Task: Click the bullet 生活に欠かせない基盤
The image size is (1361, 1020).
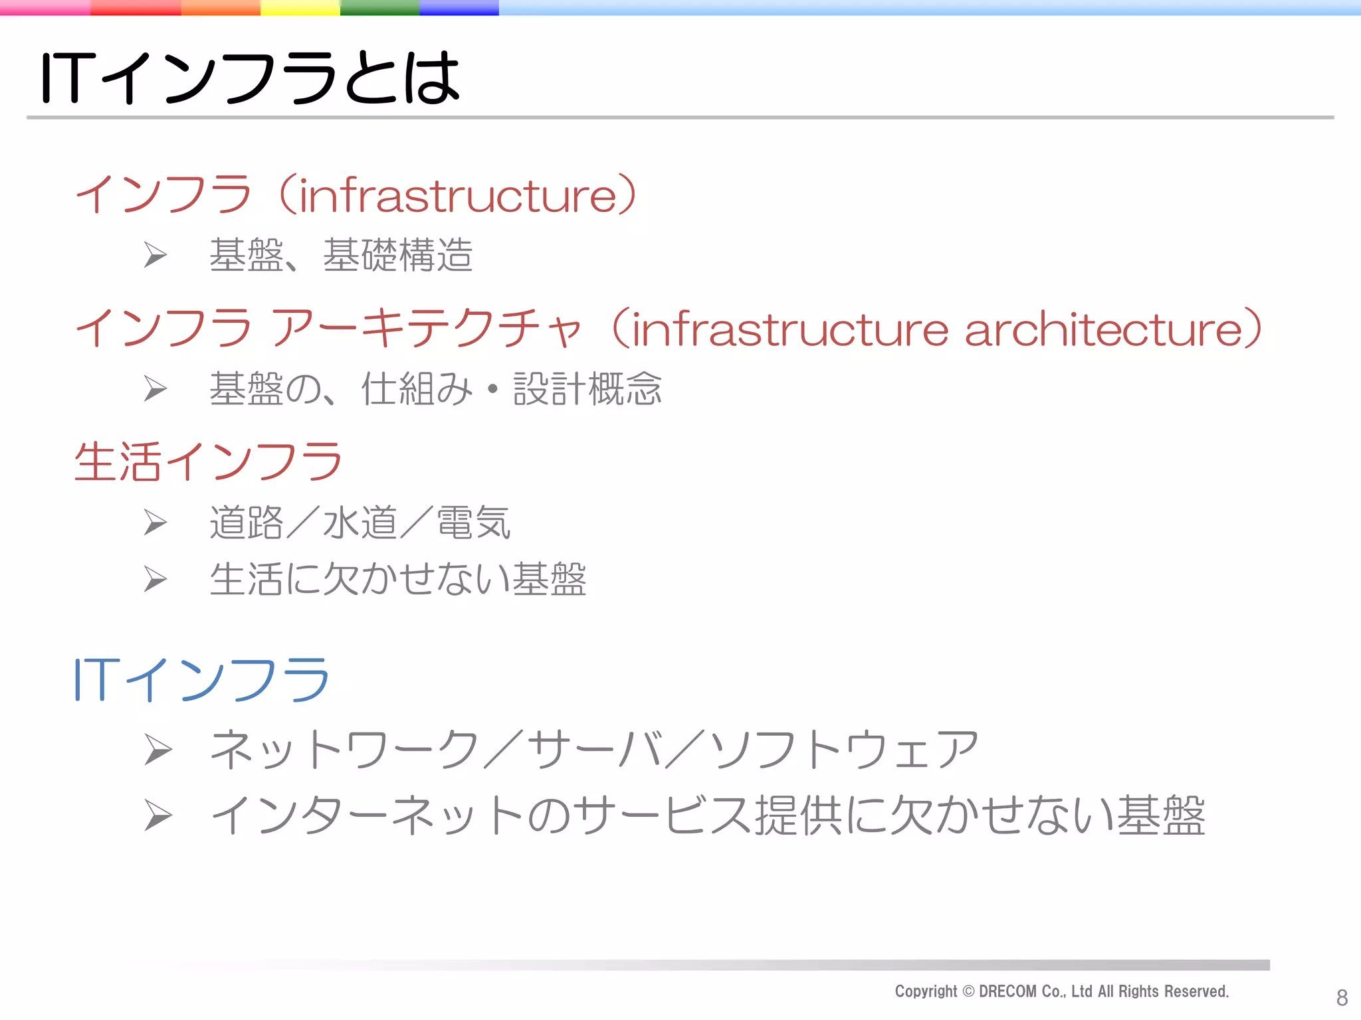Action: [398, 579]
